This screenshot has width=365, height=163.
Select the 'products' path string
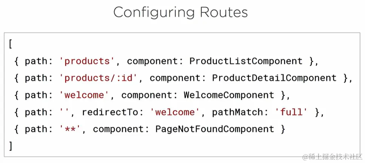[87, 61]
